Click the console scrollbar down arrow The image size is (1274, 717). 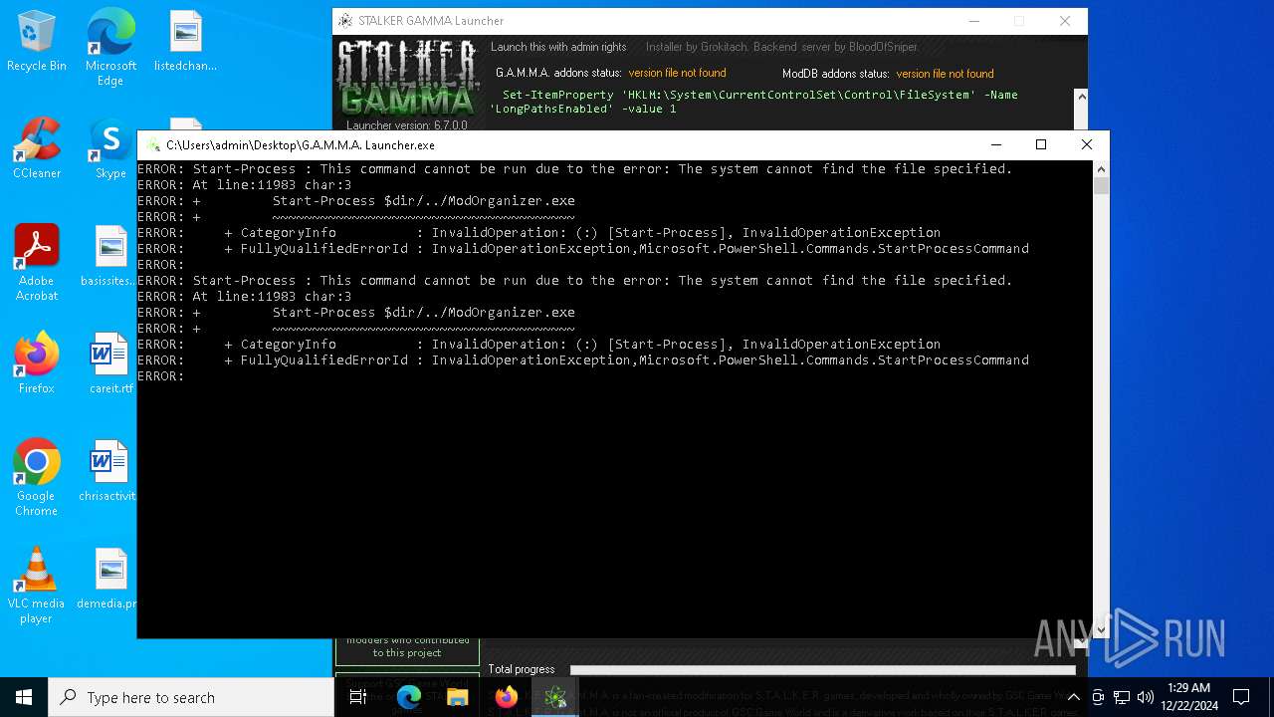click(1101, 629)
